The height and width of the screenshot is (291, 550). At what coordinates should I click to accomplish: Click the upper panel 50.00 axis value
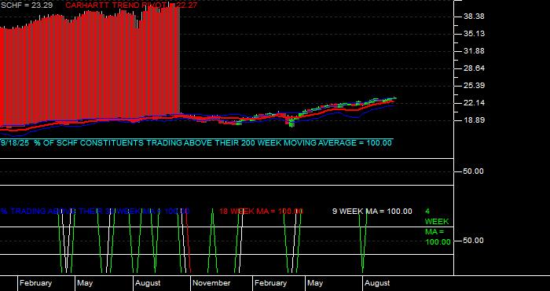tap(474, 171)
